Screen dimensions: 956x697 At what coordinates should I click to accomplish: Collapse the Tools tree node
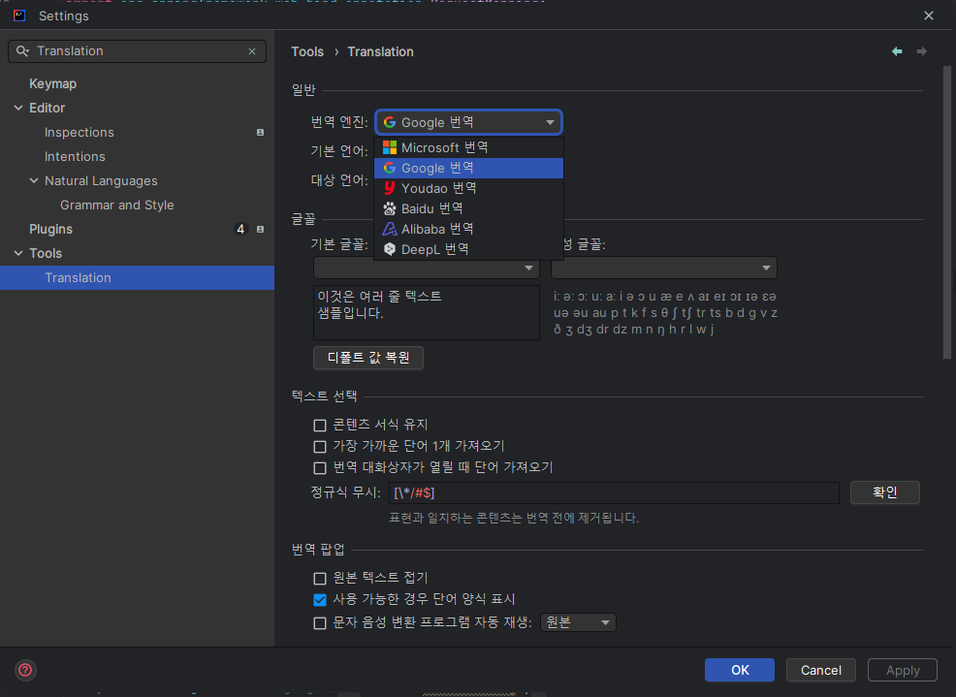click(x=18, y=253)
